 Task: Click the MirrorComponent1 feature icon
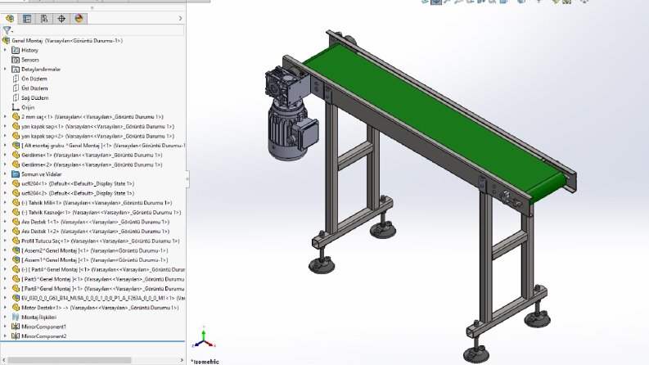pos(16,327)
